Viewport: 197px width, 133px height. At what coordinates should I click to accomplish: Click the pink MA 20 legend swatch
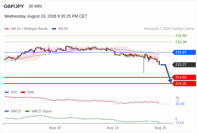point(7,29)
